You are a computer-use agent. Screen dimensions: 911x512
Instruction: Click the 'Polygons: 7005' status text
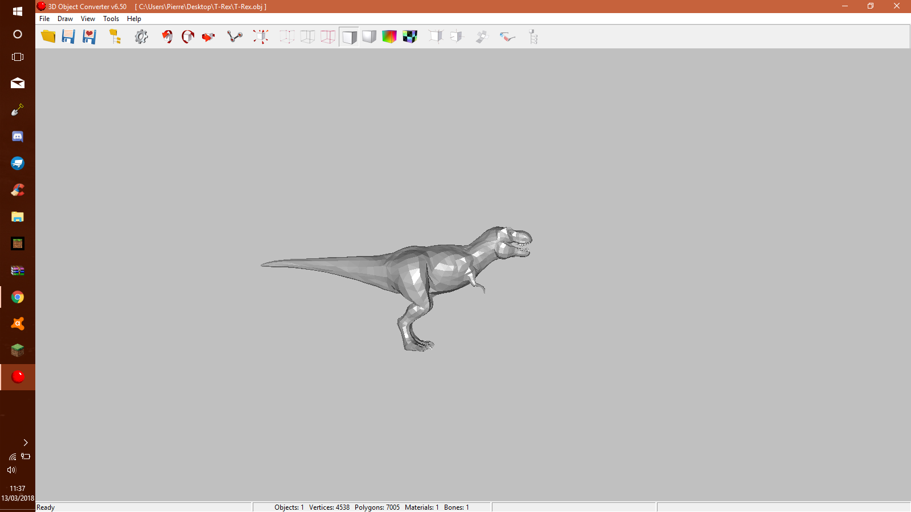pos(377,507)
